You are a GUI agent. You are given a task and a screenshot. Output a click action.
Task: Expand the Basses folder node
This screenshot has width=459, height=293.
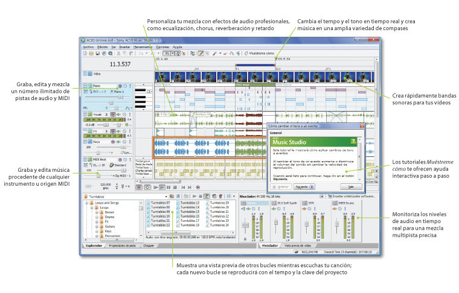click(x=97, y=212)
